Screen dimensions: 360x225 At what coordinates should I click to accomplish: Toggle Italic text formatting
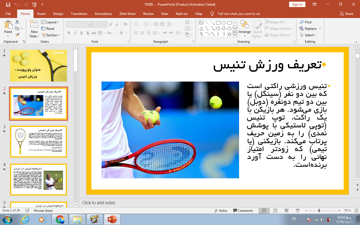[x=75, y=33]
